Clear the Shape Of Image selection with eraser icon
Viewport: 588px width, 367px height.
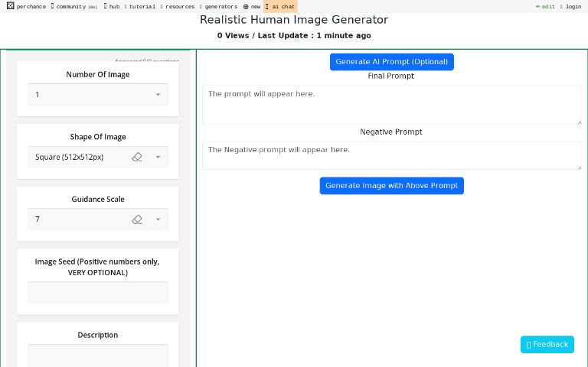click(x=137, y=157)
